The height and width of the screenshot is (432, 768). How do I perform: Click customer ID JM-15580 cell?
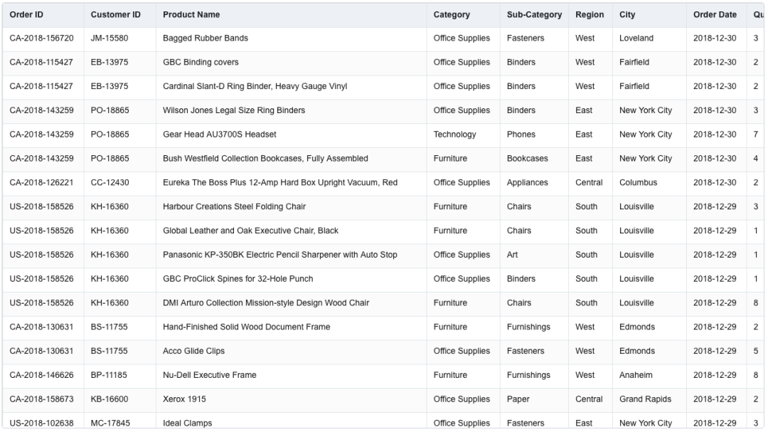[x=110, y=38]
